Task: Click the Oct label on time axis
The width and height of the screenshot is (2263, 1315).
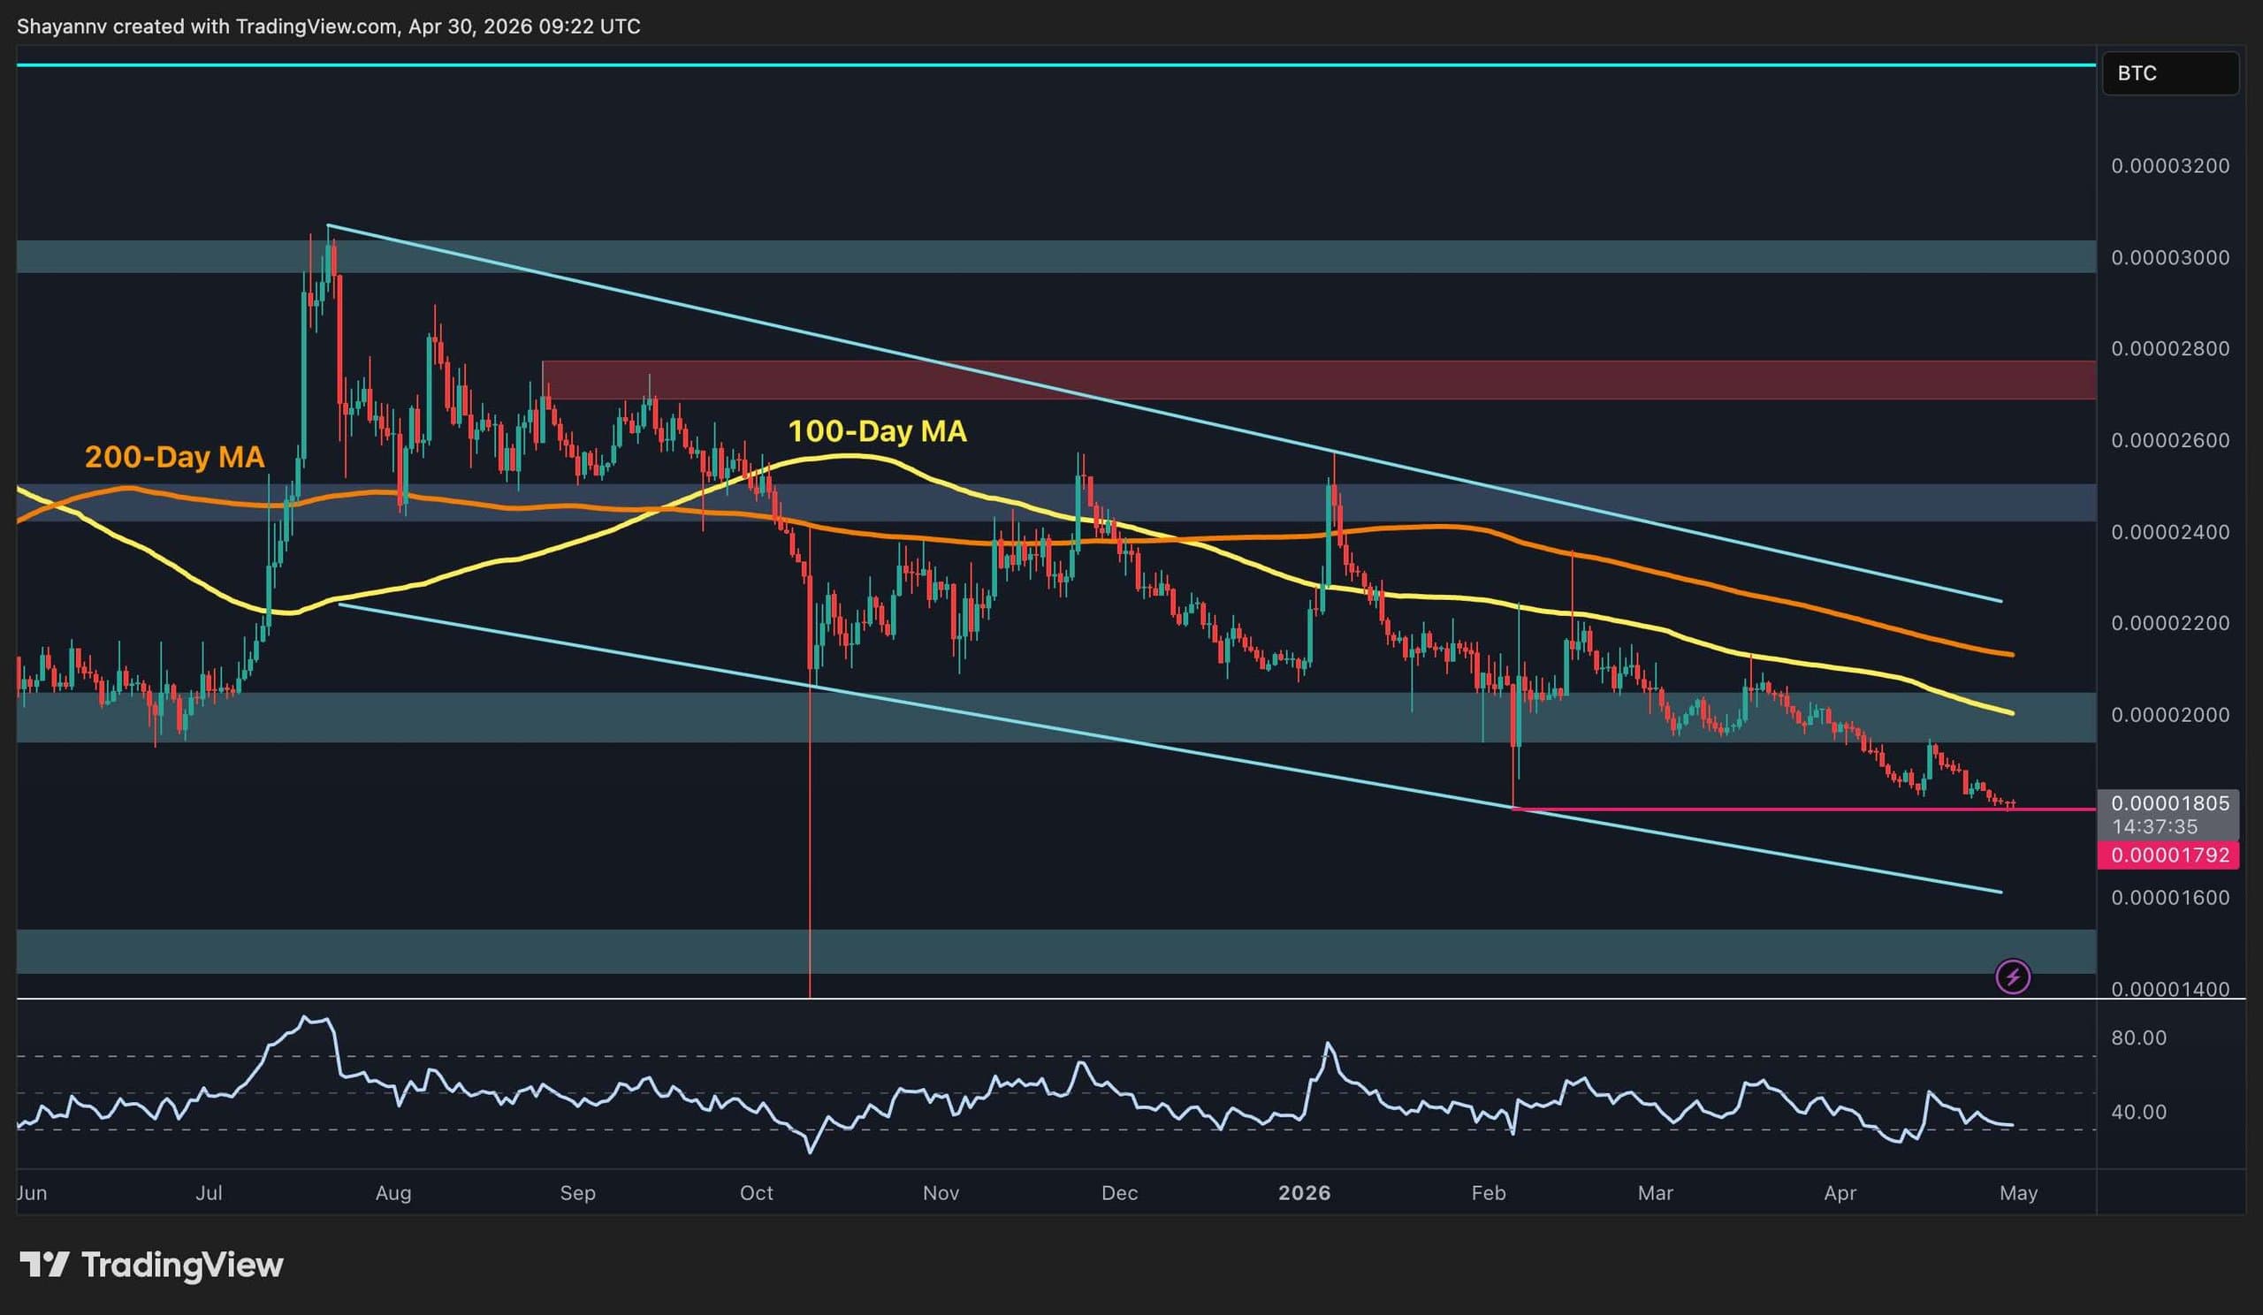Action: 756,1193
